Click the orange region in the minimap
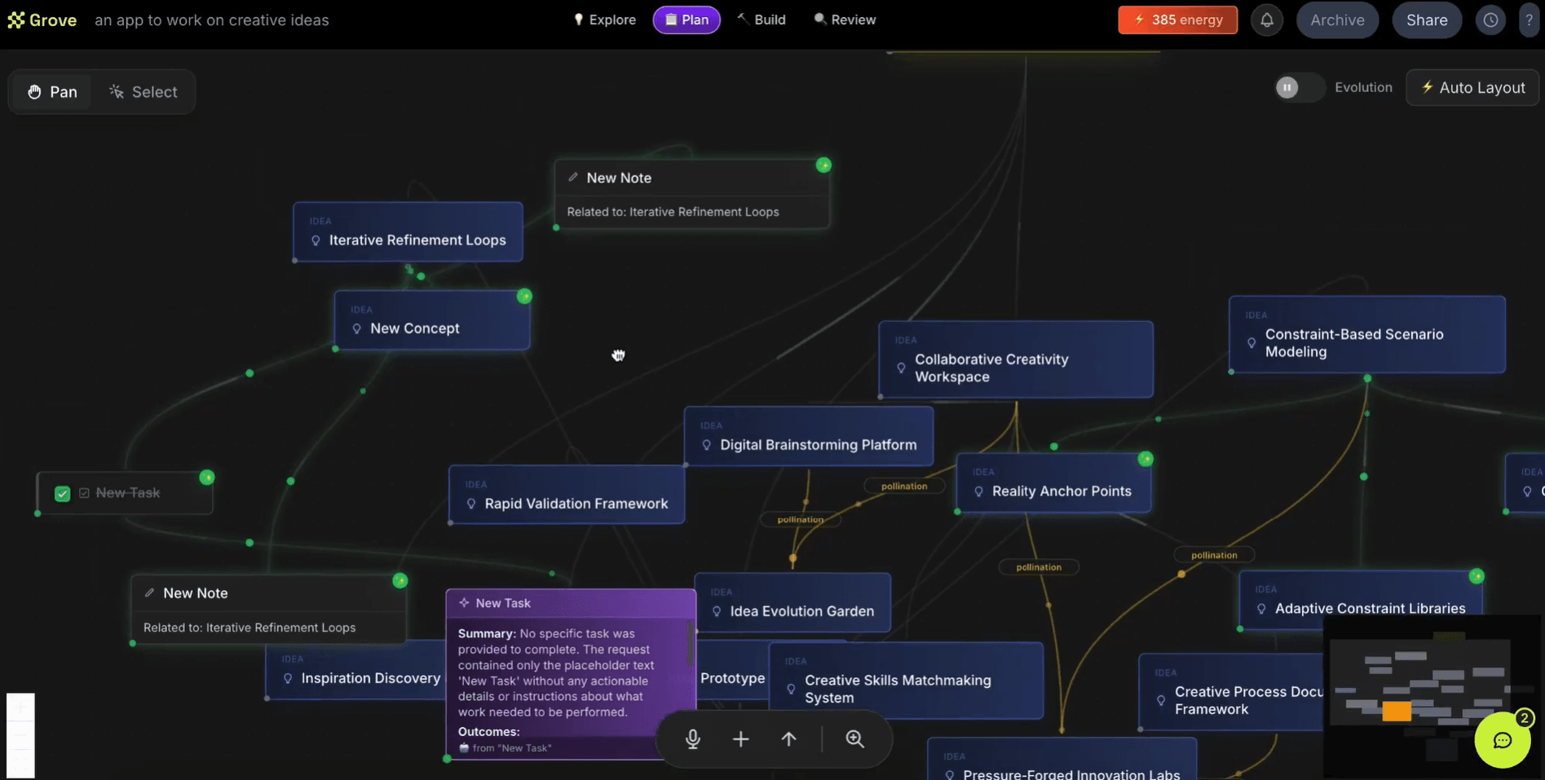1545x780 pixels. (1396, 712)
